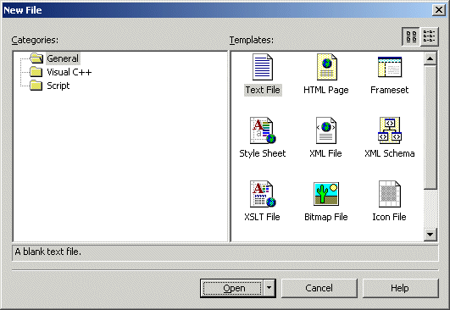This screenshot has width=450, height=310.
Task: Select the XML Schema template icon
Action: [390, 130]
